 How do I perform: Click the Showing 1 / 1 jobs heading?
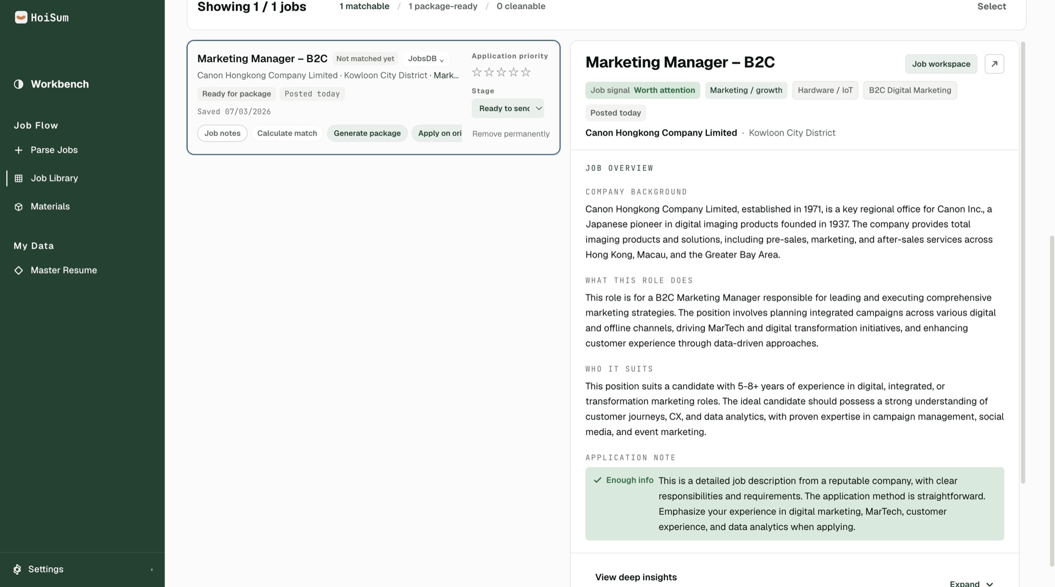(252, 7)
